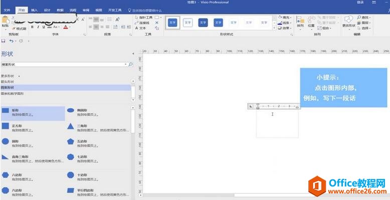Screen dimensions: 390x200
Task: Click the Undo arrow icon
Action: point(11,41)
